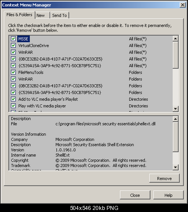
Task: Open the Send To tab
Action: [59, 15]
